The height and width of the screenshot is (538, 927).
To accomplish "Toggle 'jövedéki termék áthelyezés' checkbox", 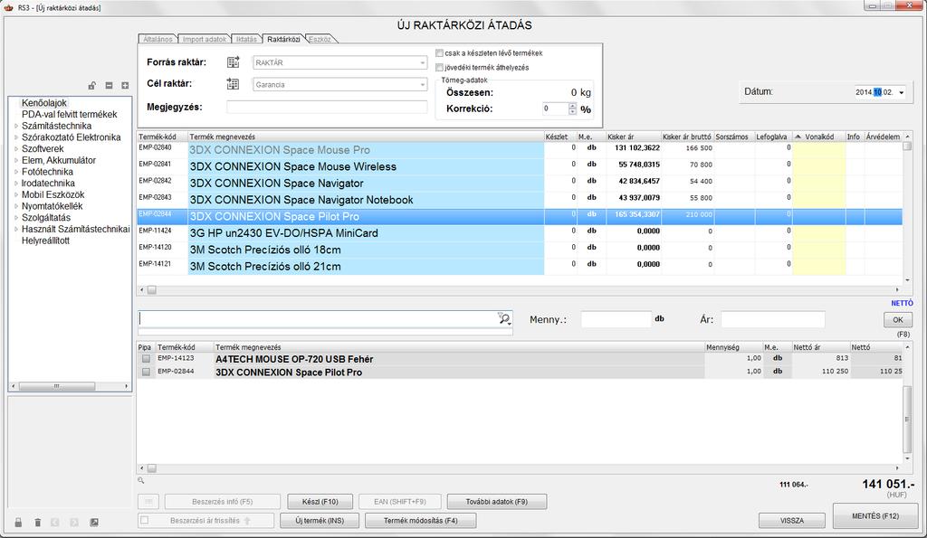I will 439,68.
